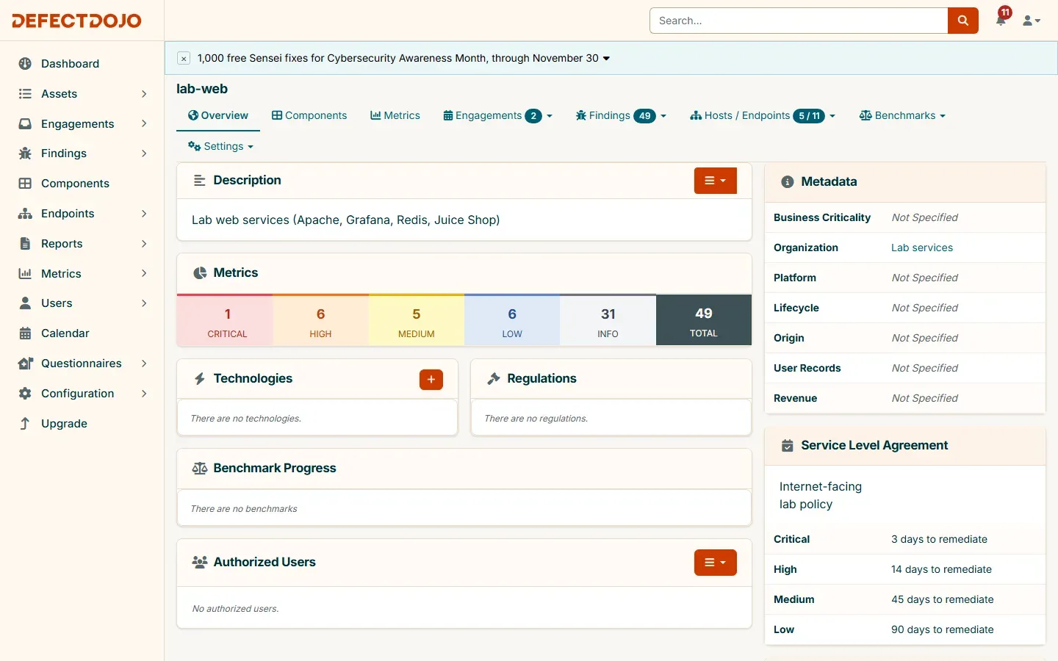The width and height of the screenshot is (1058, 661).
Task: Go to Dashboard in the sidebar
Action: [x=70, y=64]
